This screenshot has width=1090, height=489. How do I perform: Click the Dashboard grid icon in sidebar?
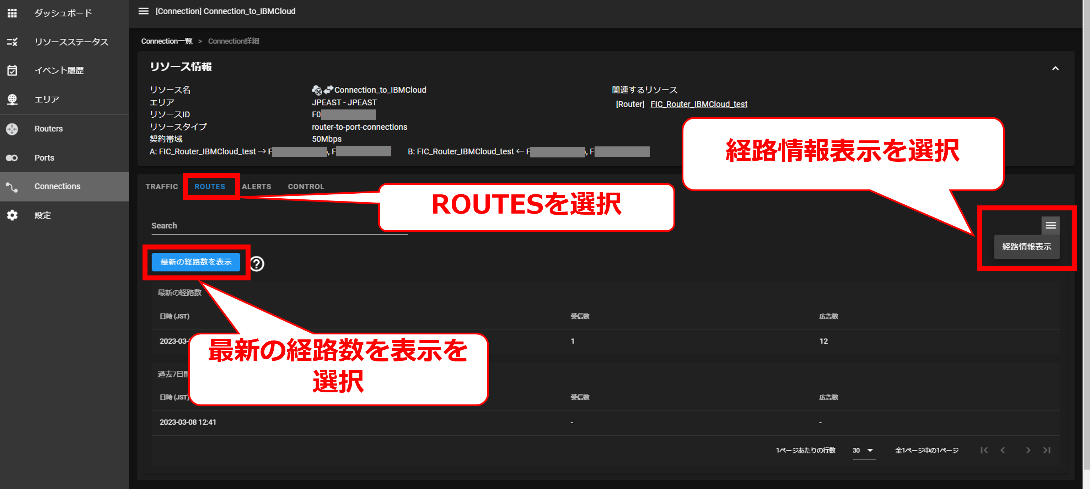12,13
